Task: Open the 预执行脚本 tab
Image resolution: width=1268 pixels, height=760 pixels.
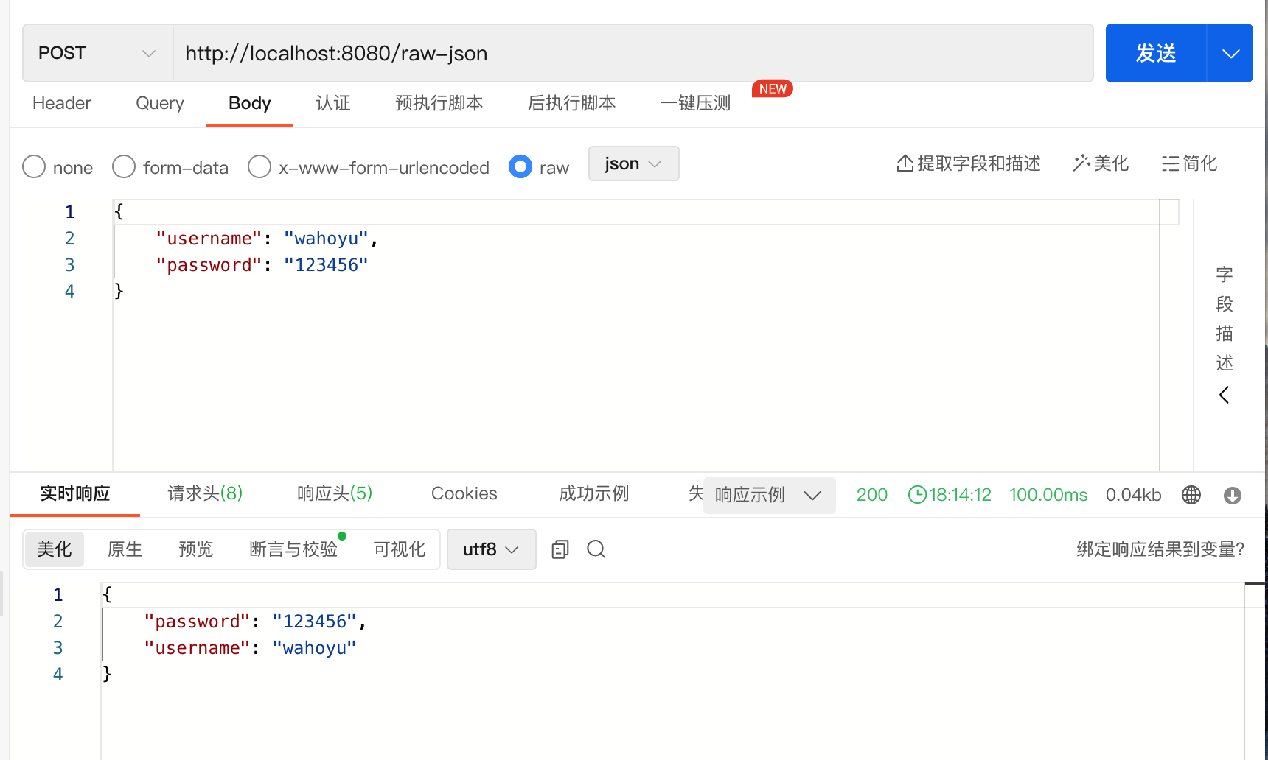Action: [x=439, y=103]
